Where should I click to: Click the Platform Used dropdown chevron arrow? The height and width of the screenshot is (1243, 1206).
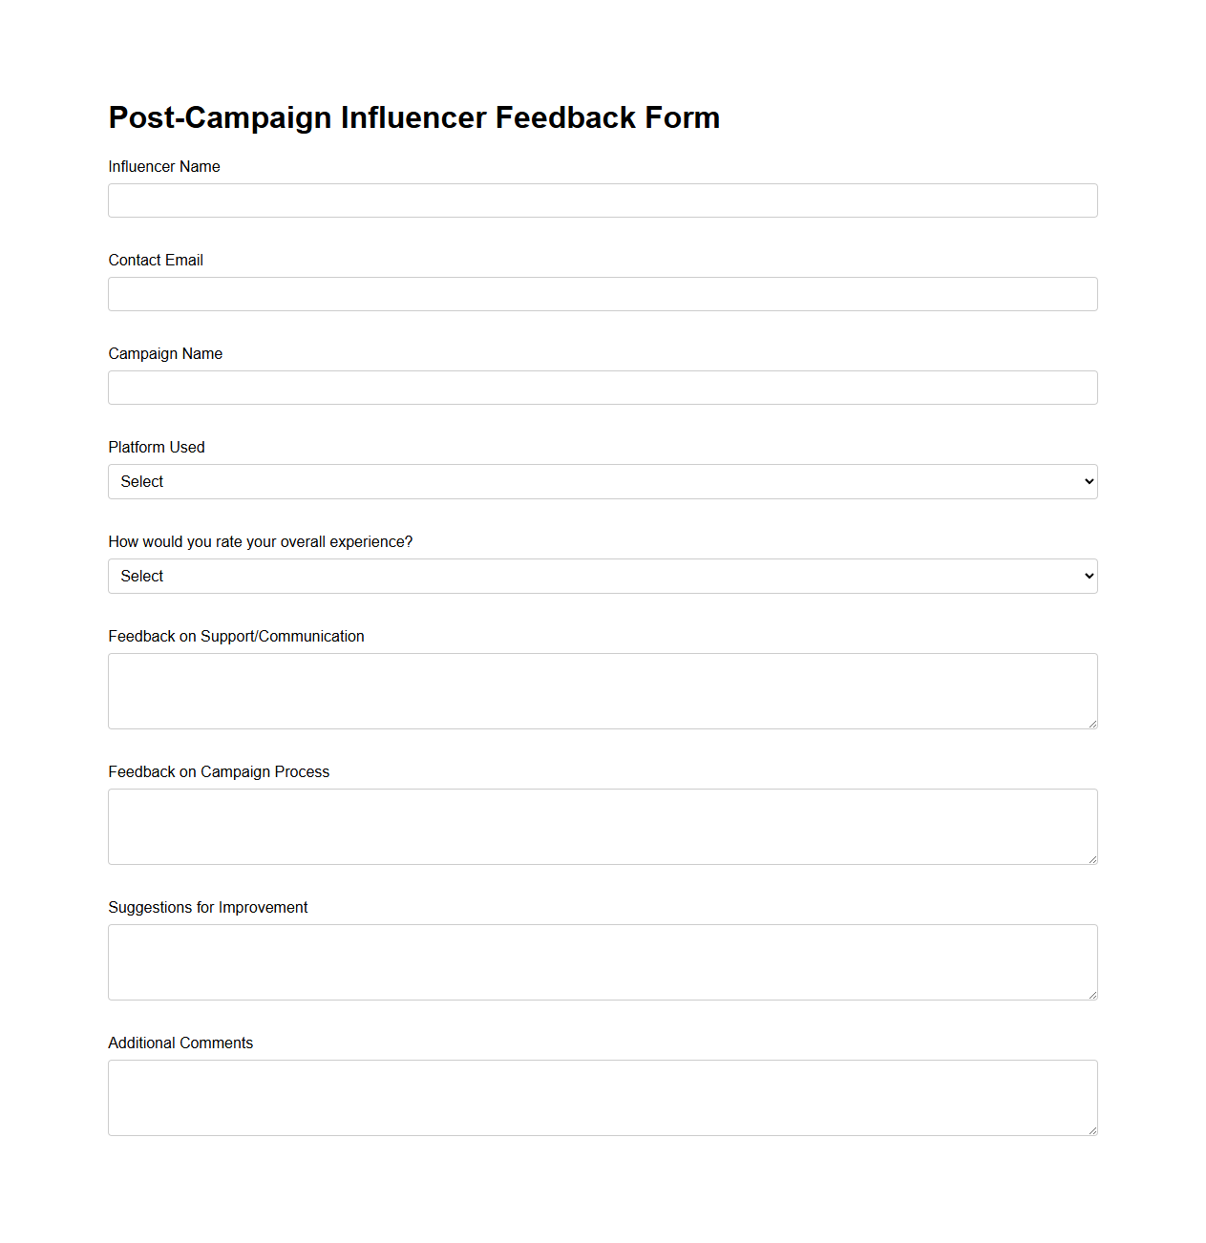pos(1087,481)
